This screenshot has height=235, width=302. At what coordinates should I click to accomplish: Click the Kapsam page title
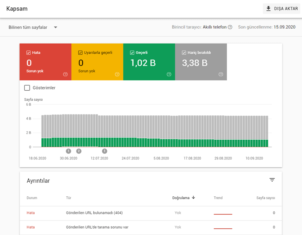[17, 9]
